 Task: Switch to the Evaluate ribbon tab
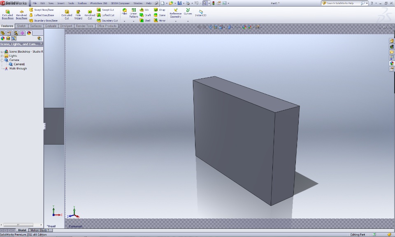click(51, 26)
